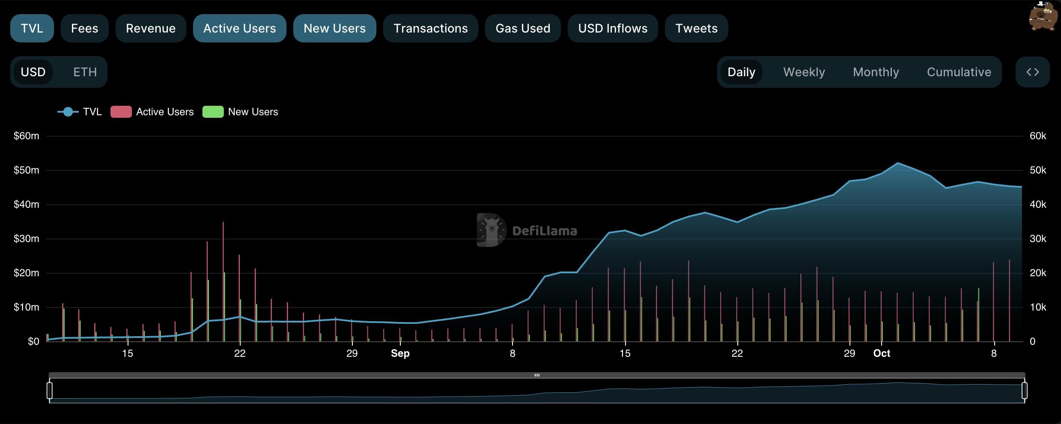Image resolution: width=1061 pixels, height=424 pixels.
Task: Click the pirate llama avatar icon
Action: click(1042, 17)
